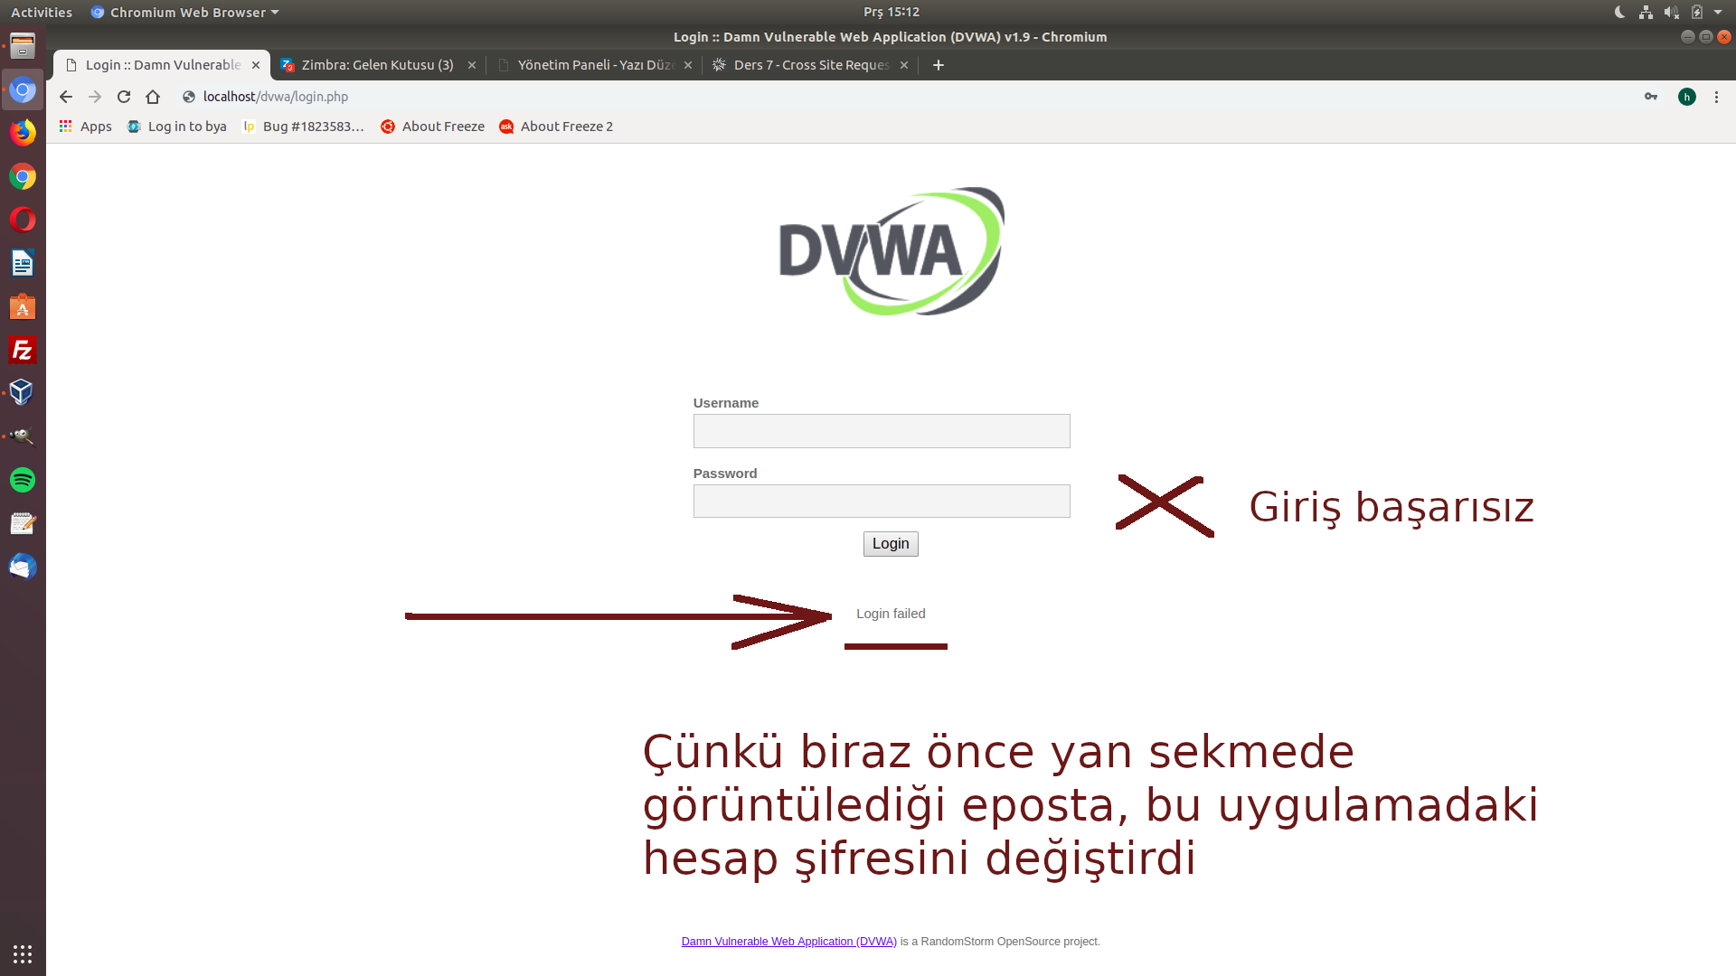Click the DVWA logo image
The width and height of the screenshot is (1736, 976).
click(892, 251)
